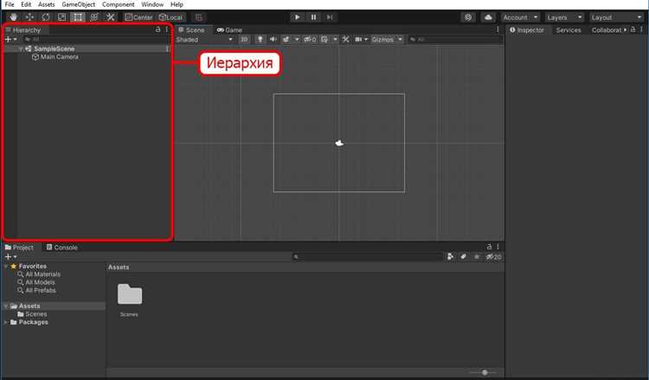
Task: Open the Edit menu
Action: pos(26,4)
